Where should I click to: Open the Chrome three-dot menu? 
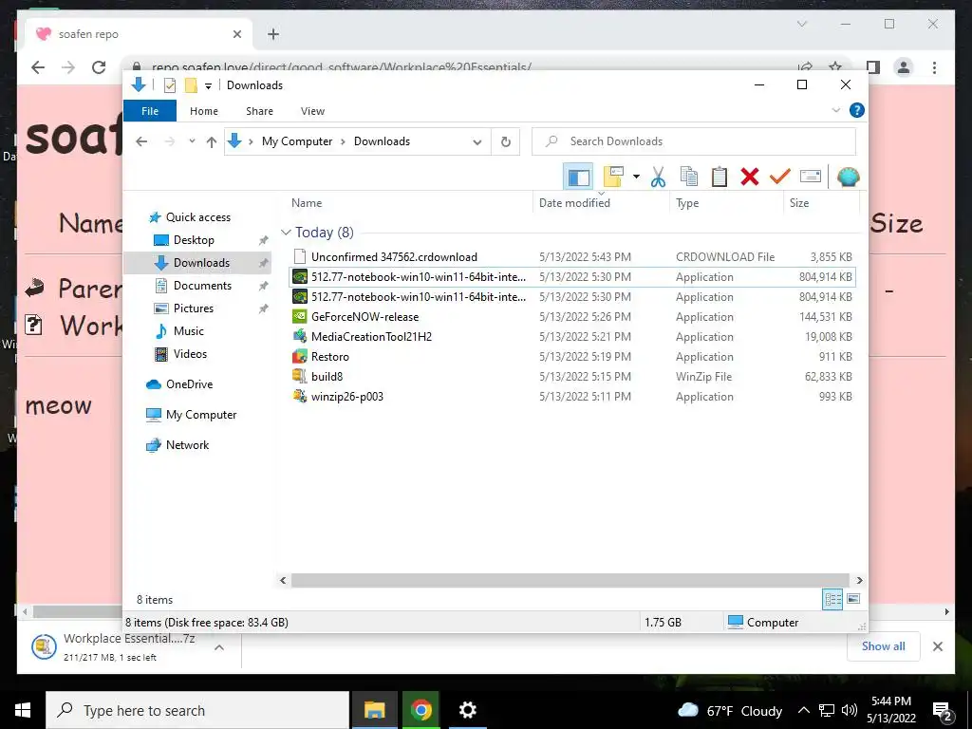934,67
